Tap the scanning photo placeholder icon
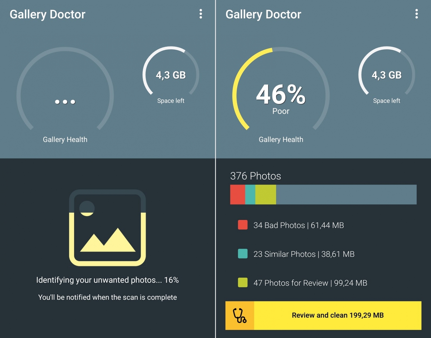 point(107,228)
